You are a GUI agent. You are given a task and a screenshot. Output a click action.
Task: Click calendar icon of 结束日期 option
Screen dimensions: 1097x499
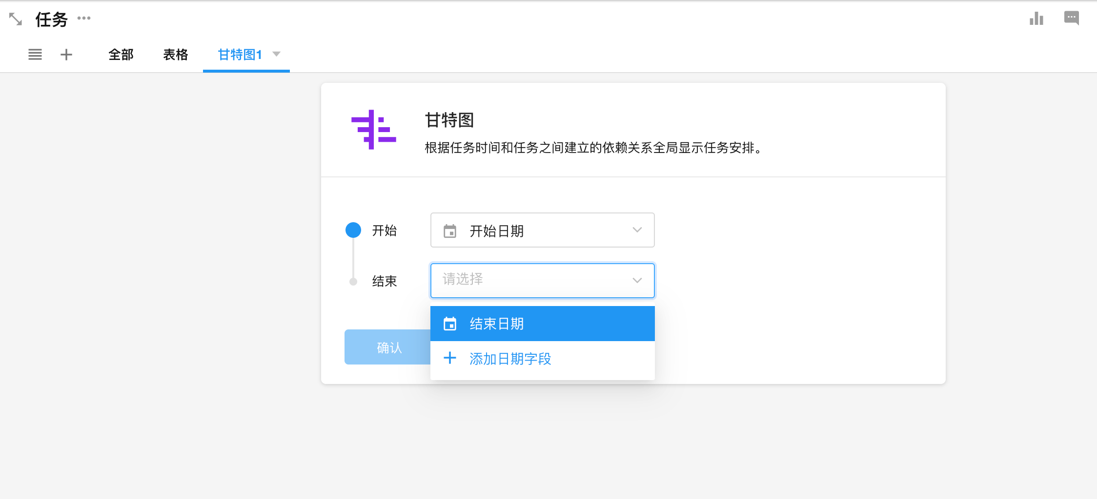coord(450,324)
